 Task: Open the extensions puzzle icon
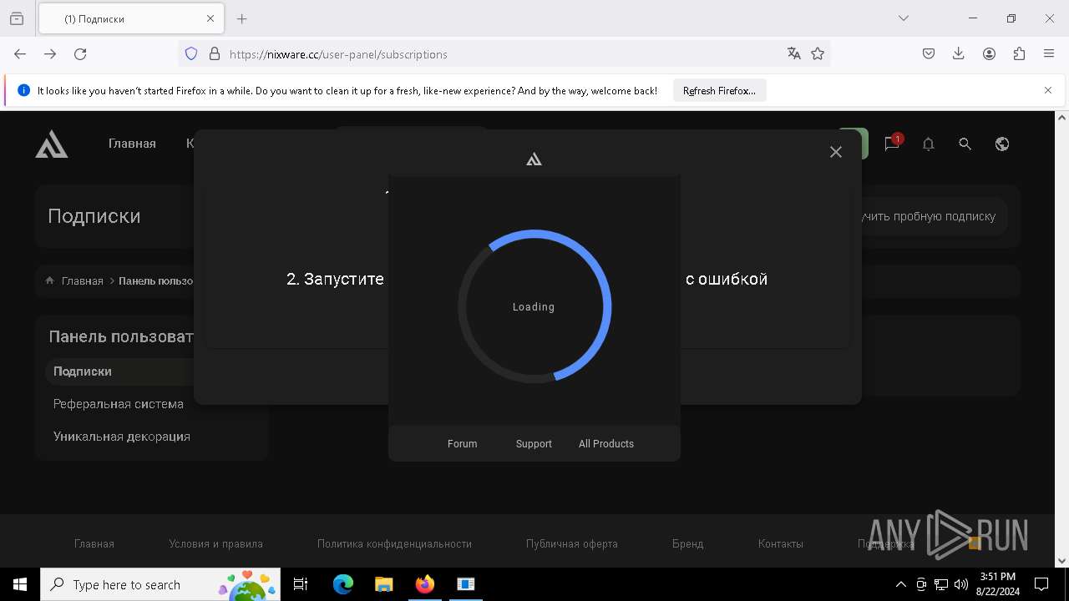(x=1019, y=54)
